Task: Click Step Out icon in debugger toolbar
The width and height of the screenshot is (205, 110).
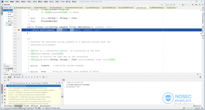Action: click(x=35, y=77)
